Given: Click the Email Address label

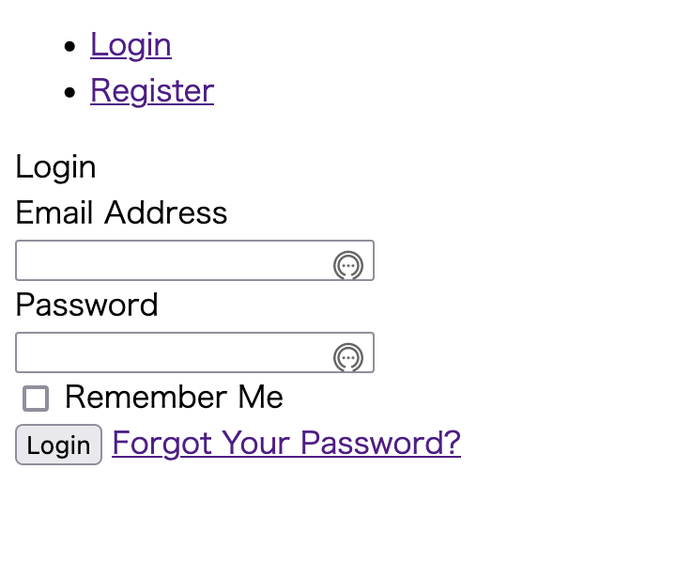Looking at the screenshot, I should (x=121, y=212).
